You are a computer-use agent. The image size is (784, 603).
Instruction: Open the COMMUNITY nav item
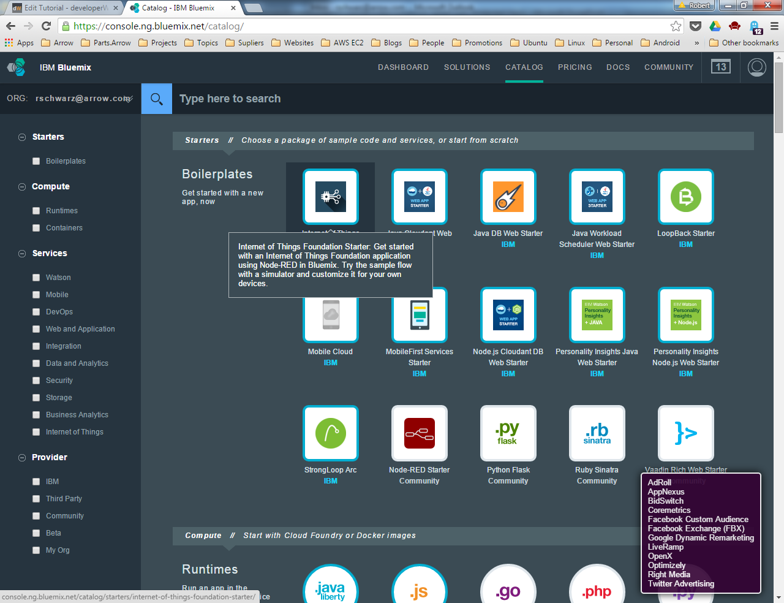[x=668, y=67]
